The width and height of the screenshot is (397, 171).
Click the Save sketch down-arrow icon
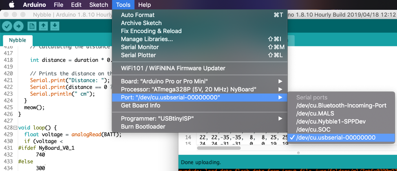pyautogui.click(x=55, y=26)
